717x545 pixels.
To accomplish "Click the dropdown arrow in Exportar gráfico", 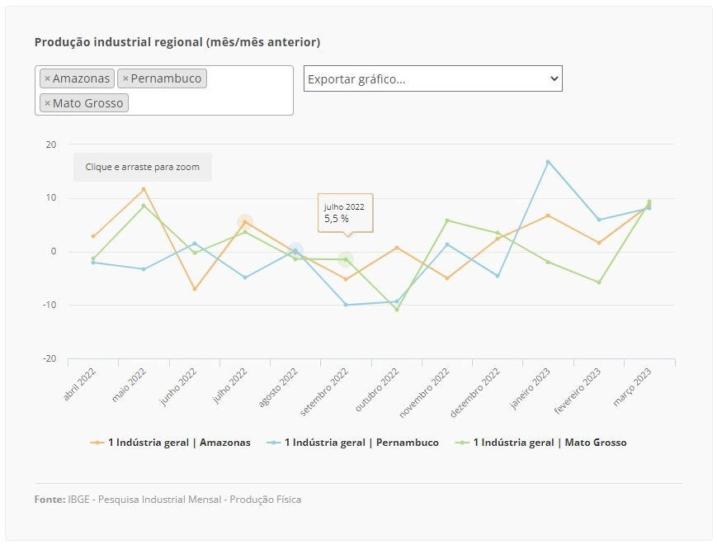I will coord(554,78).
